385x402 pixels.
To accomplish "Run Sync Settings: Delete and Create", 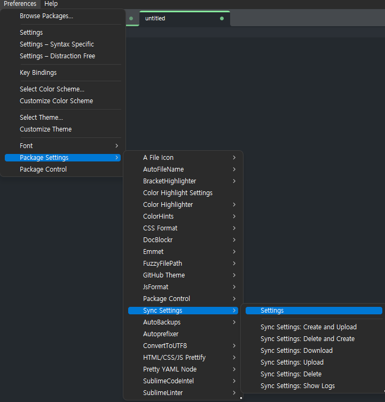I will point(314,339).
